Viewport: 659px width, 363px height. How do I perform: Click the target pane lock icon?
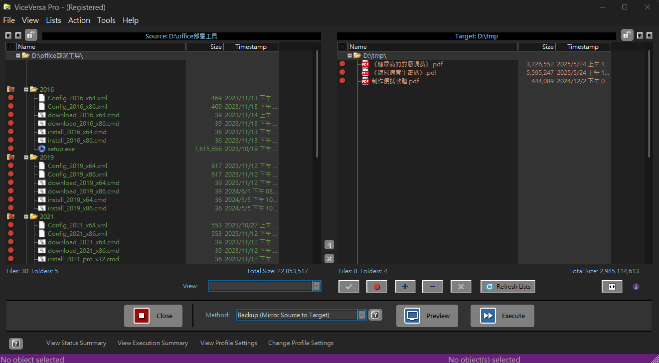click(x=627, y=35)
